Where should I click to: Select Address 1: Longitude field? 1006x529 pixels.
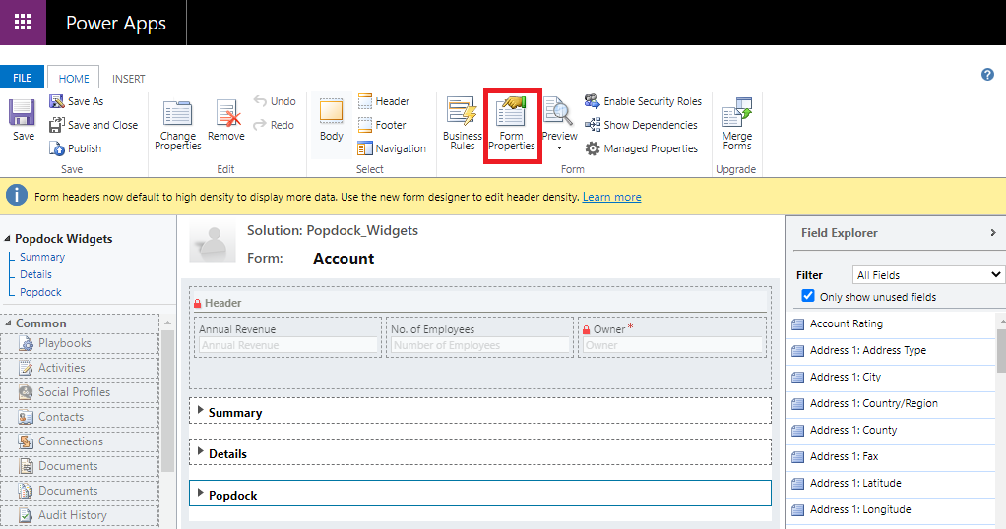coord(892,510)
